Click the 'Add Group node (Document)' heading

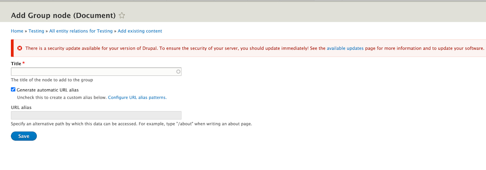63,15
